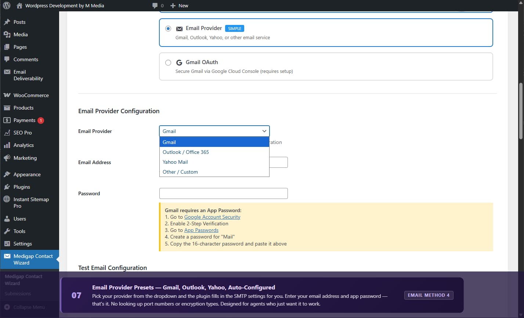Click New in the admin top bar

tap(179, 5)
